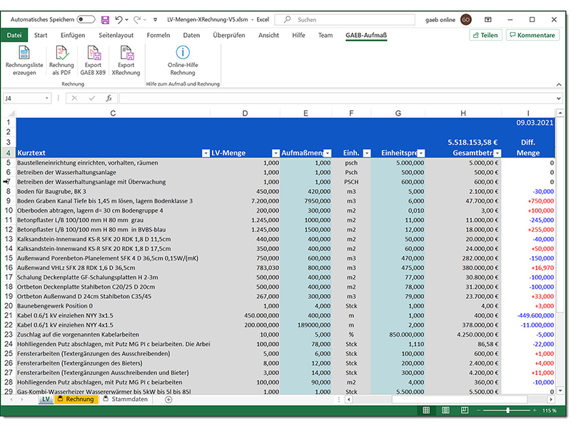571x428 pixels.
Task: Open the Kommentare panel
Action: pyautogui.click(x=530, y=34)
